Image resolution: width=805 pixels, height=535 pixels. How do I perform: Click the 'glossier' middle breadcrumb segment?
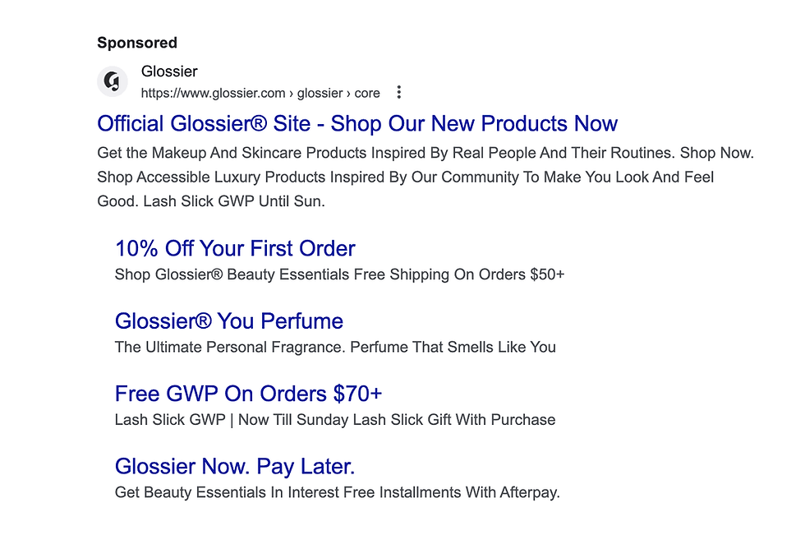tap(320, 93)
